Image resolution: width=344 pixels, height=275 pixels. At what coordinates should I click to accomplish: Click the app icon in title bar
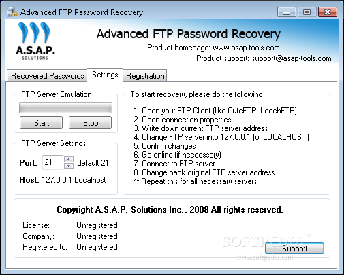(x=12, y=12)
